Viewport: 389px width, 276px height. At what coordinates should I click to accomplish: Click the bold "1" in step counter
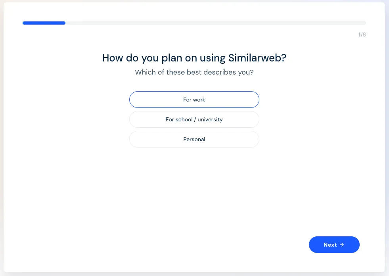point(360,34)
